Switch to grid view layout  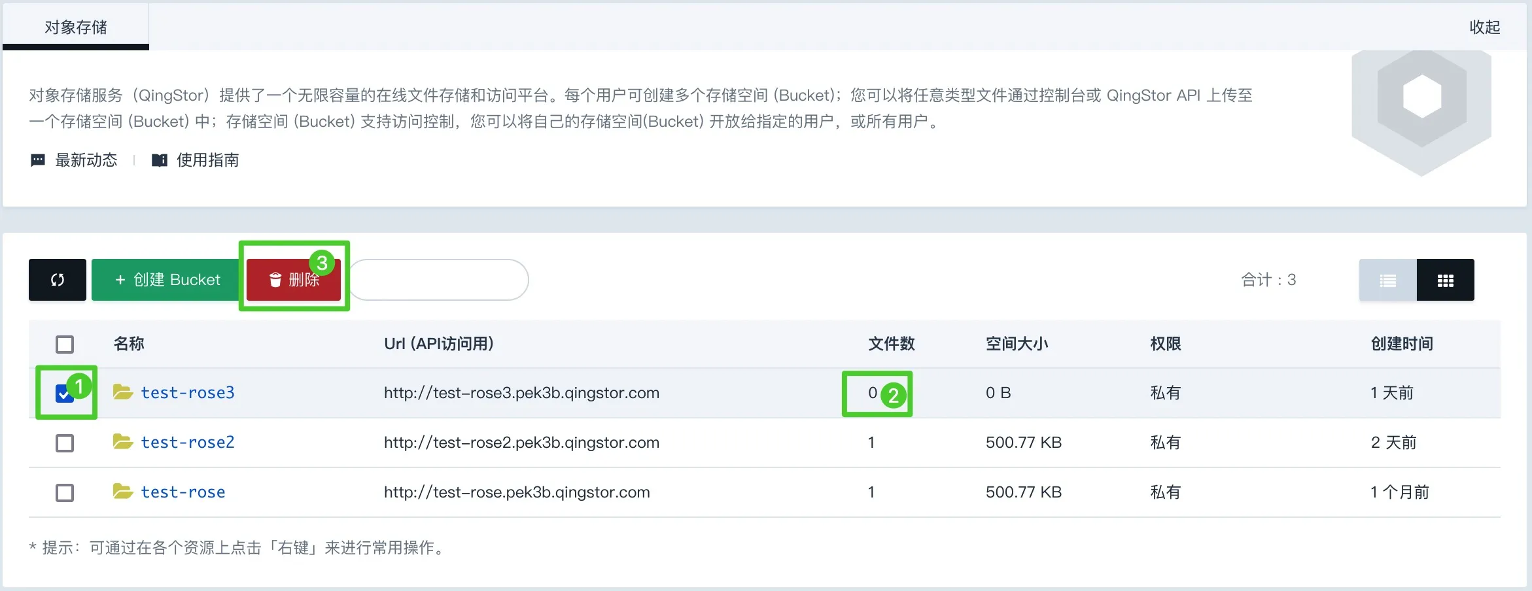1445,280
